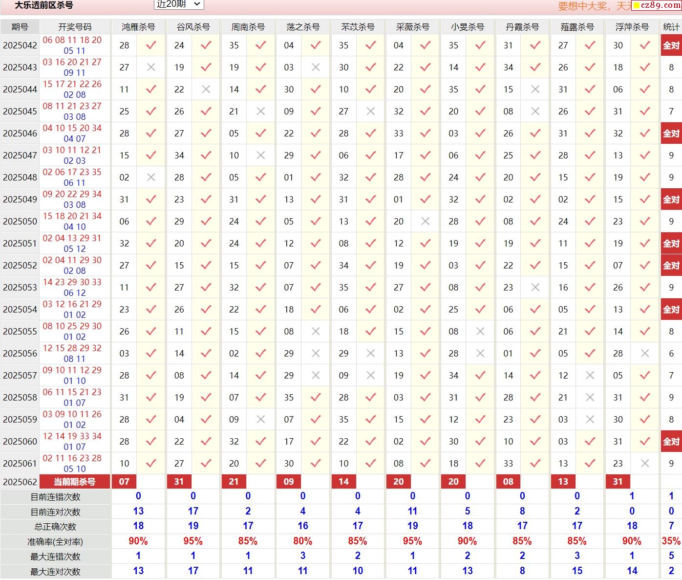The width and height of the screenshot is (682, 580).
Task: Click the X mark for 采薇杀号 in issue 2025050
Action: (425, 222)
